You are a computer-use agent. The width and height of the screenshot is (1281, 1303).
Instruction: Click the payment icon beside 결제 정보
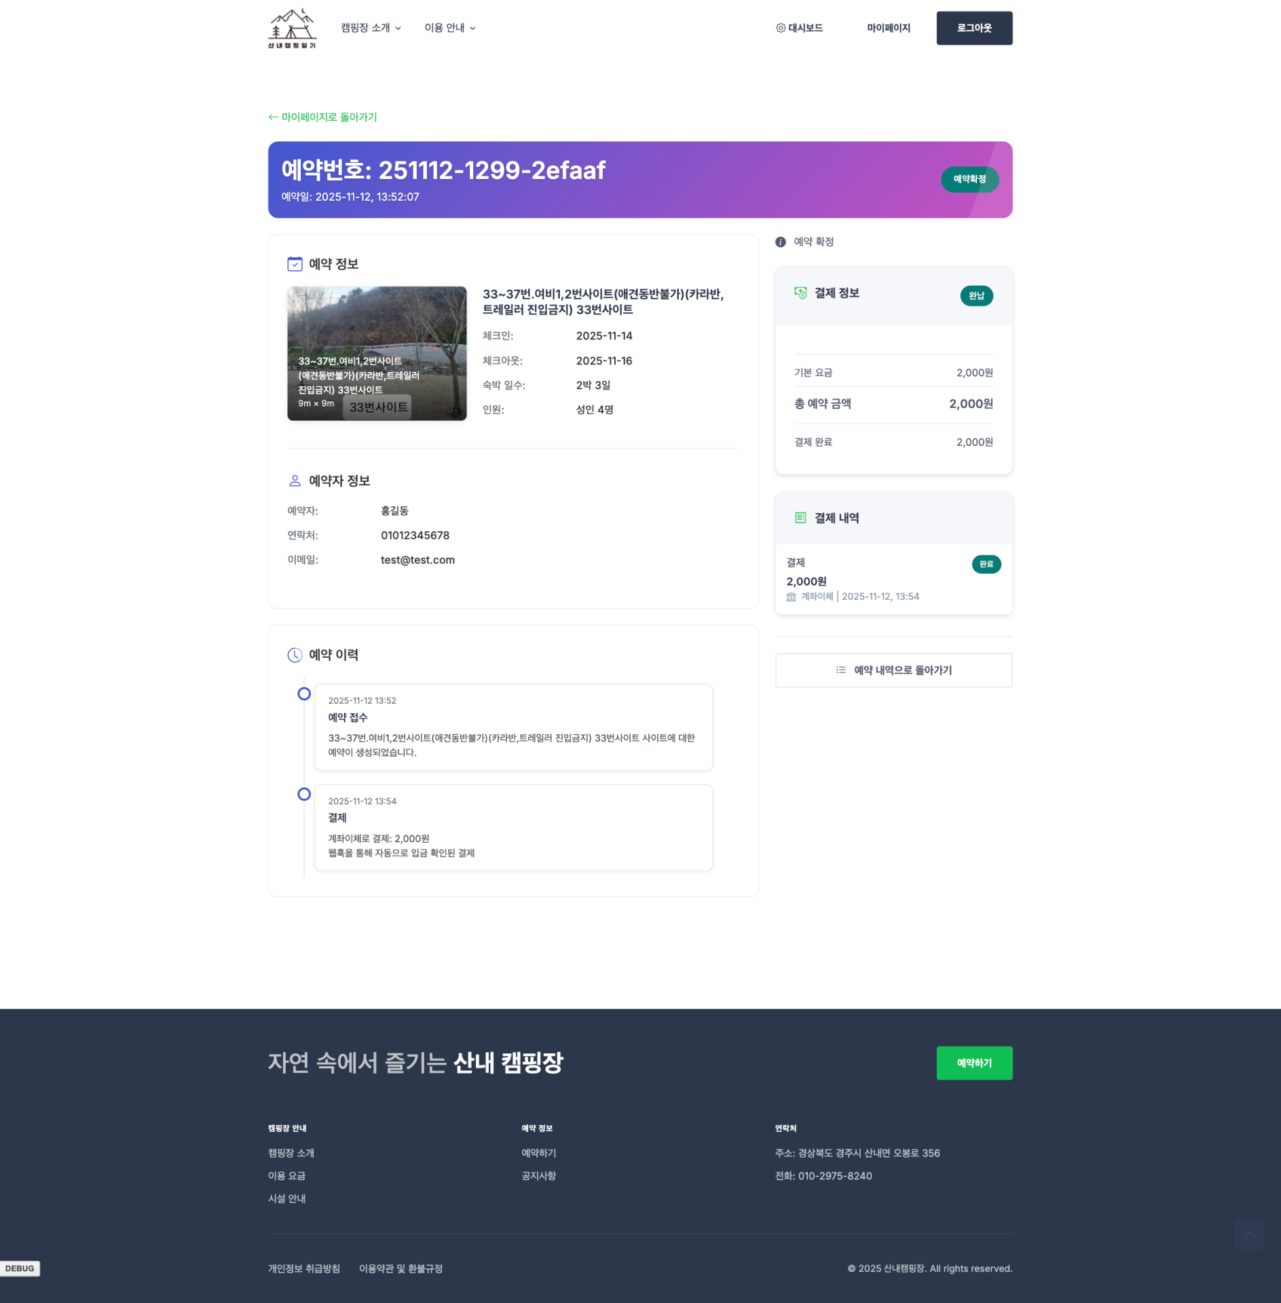pos(800,293)
